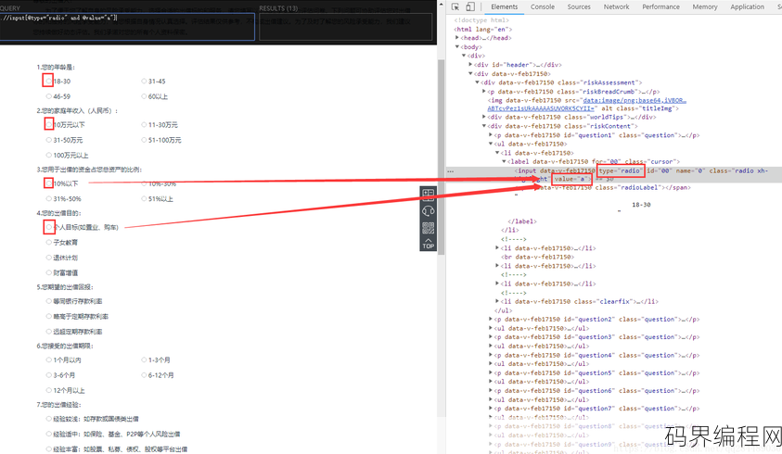
Task: Pick the 6-12个月 lending term option
Action: coord(144,374)
